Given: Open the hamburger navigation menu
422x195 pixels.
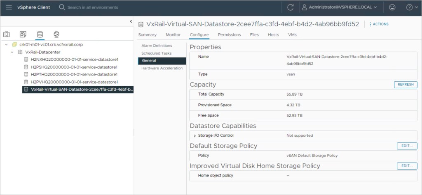Looking at the screenshot, I should 9,7.
